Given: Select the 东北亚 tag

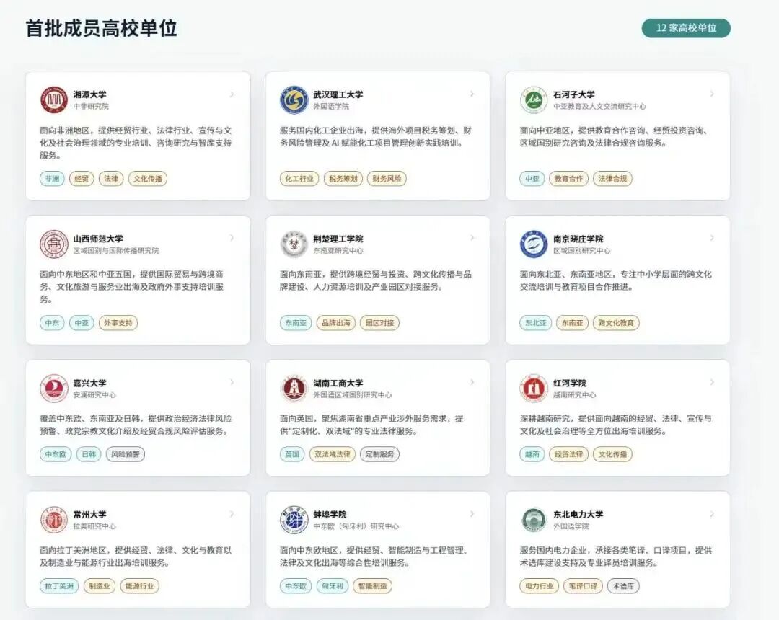Looking at the screenshot, I should (x=535, y=323).
